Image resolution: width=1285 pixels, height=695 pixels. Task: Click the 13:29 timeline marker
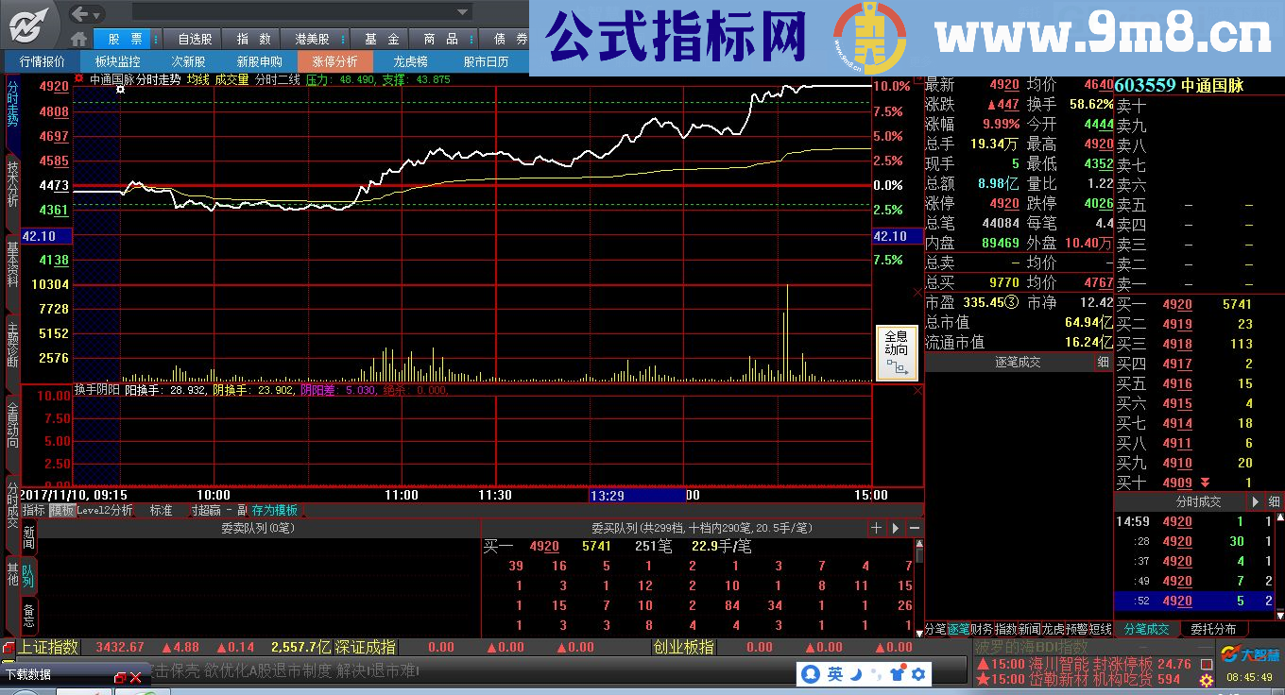[637, 495]
